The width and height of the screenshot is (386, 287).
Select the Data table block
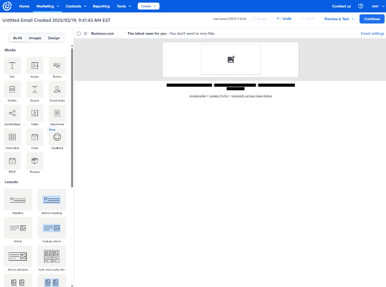[12, 137]
